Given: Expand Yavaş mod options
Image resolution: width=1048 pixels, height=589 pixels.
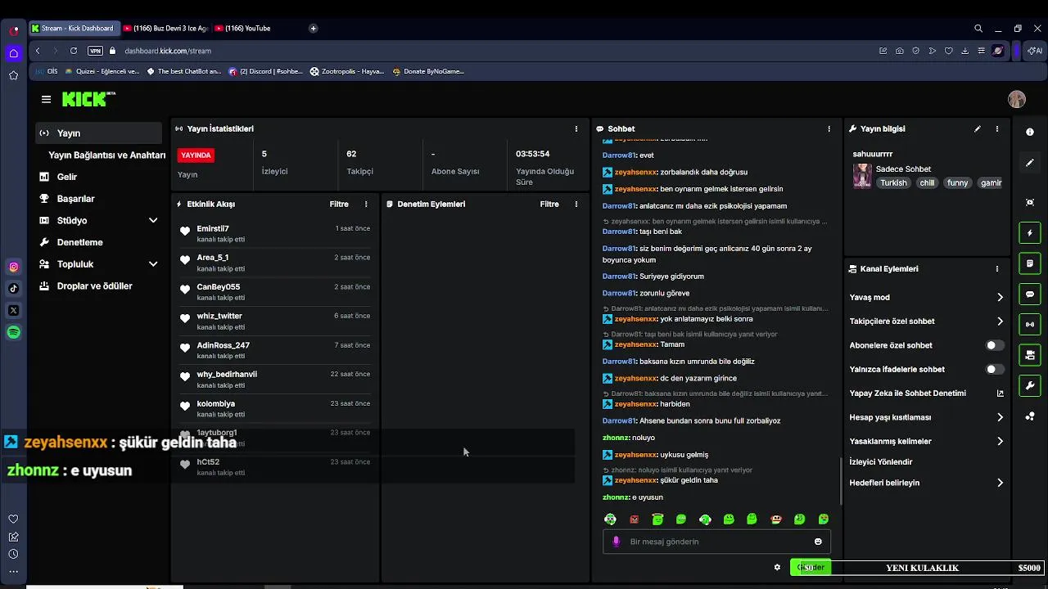Looking at the screenshot, I should [1000, 298].
